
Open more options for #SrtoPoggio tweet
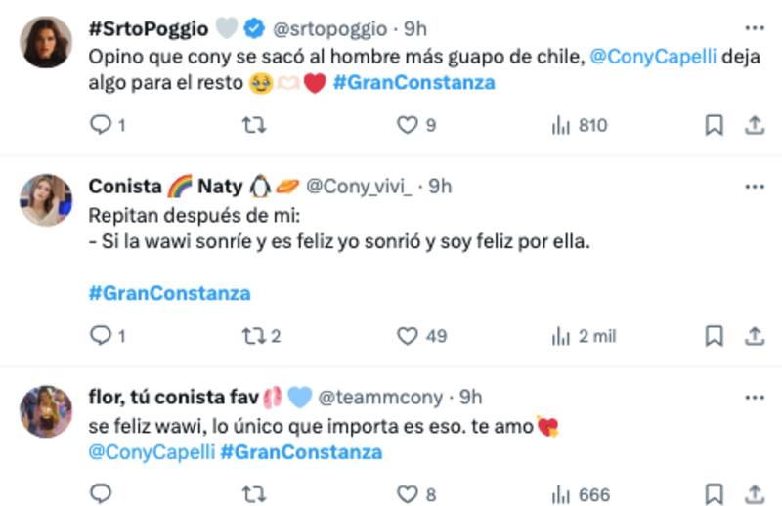pos(754,28)
